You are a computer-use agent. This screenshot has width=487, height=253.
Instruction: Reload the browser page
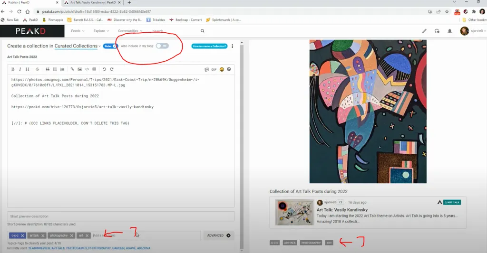click(19, 11)
